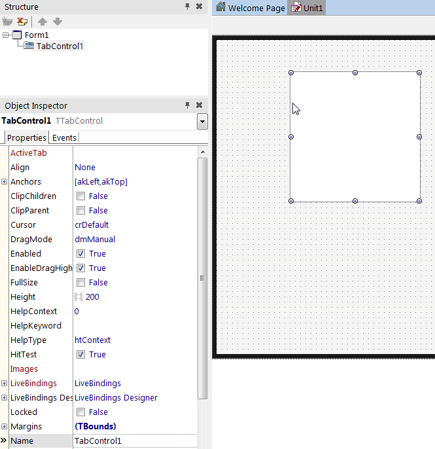Viewport: 435px width, 449px height.
Task: Collapse the Form1 tree node
Action: (x=6, y=35)
